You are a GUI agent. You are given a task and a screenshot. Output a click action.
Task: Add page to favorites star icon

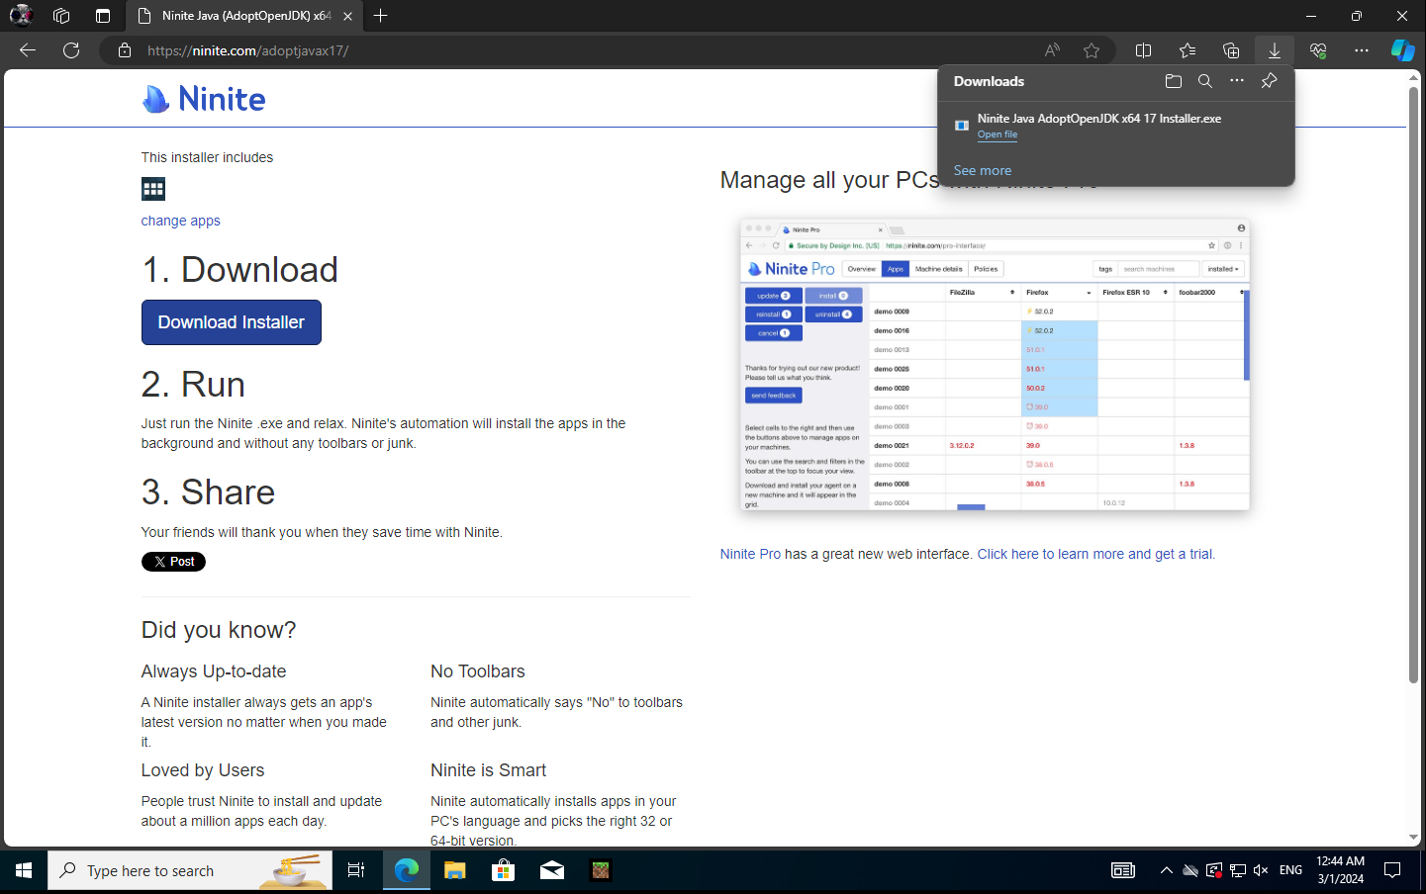coord(1092,50)
